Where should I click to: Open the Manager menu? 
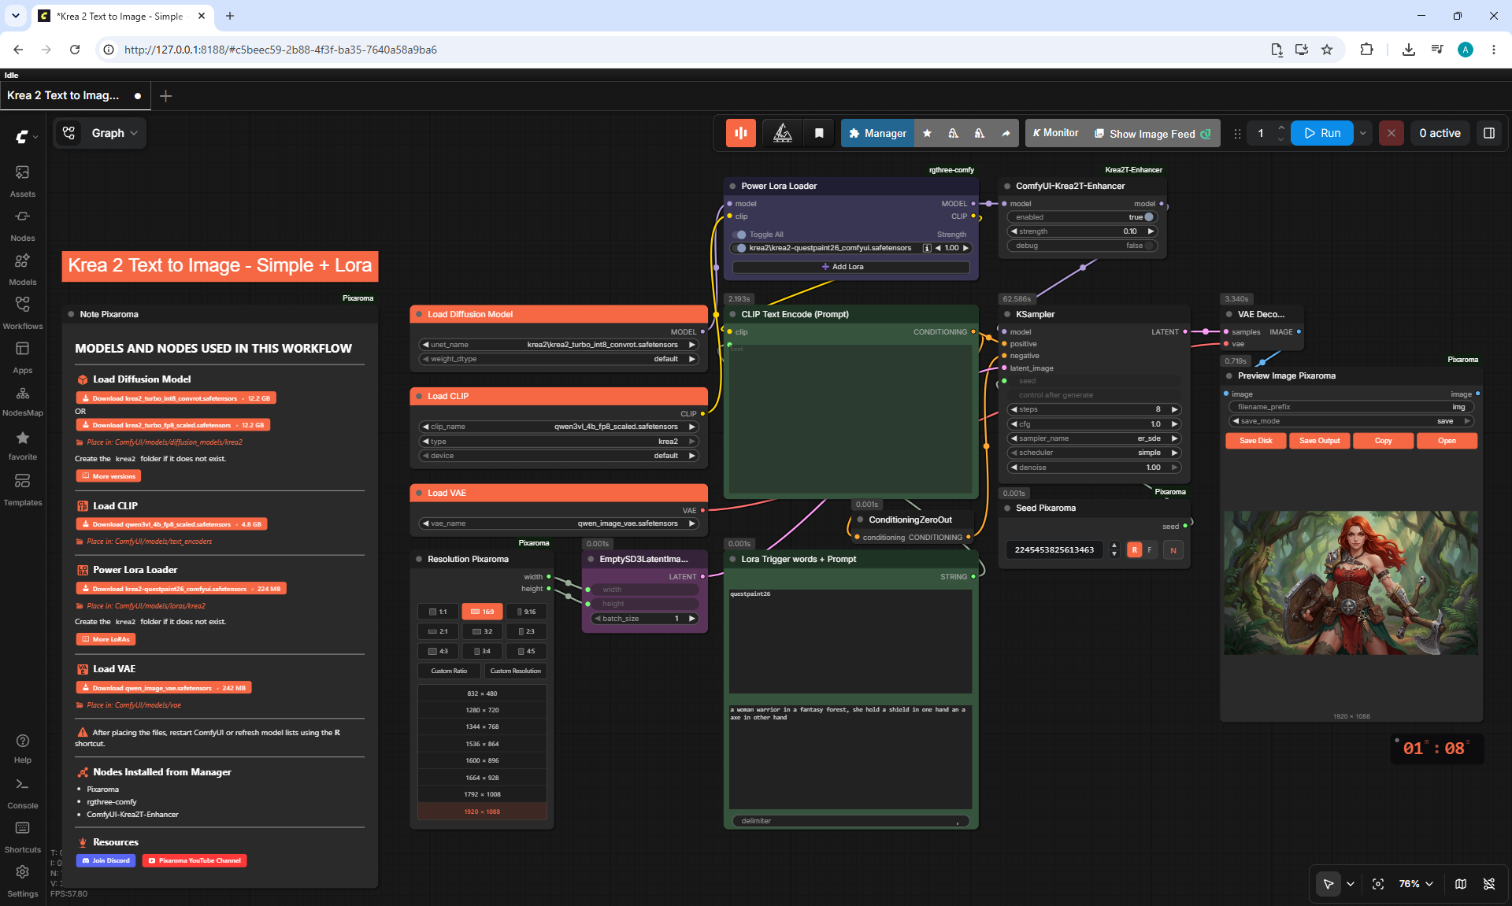click(x=877, y=134)
